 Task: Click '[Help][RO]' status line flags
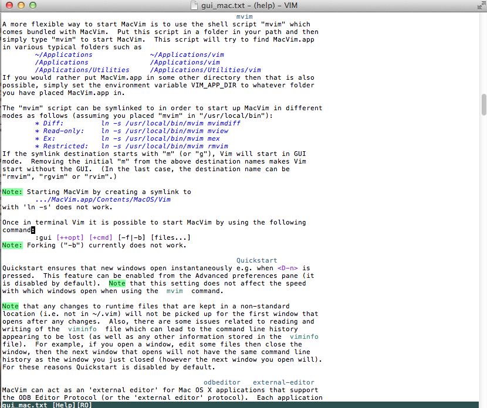click(x=72, y=405)
